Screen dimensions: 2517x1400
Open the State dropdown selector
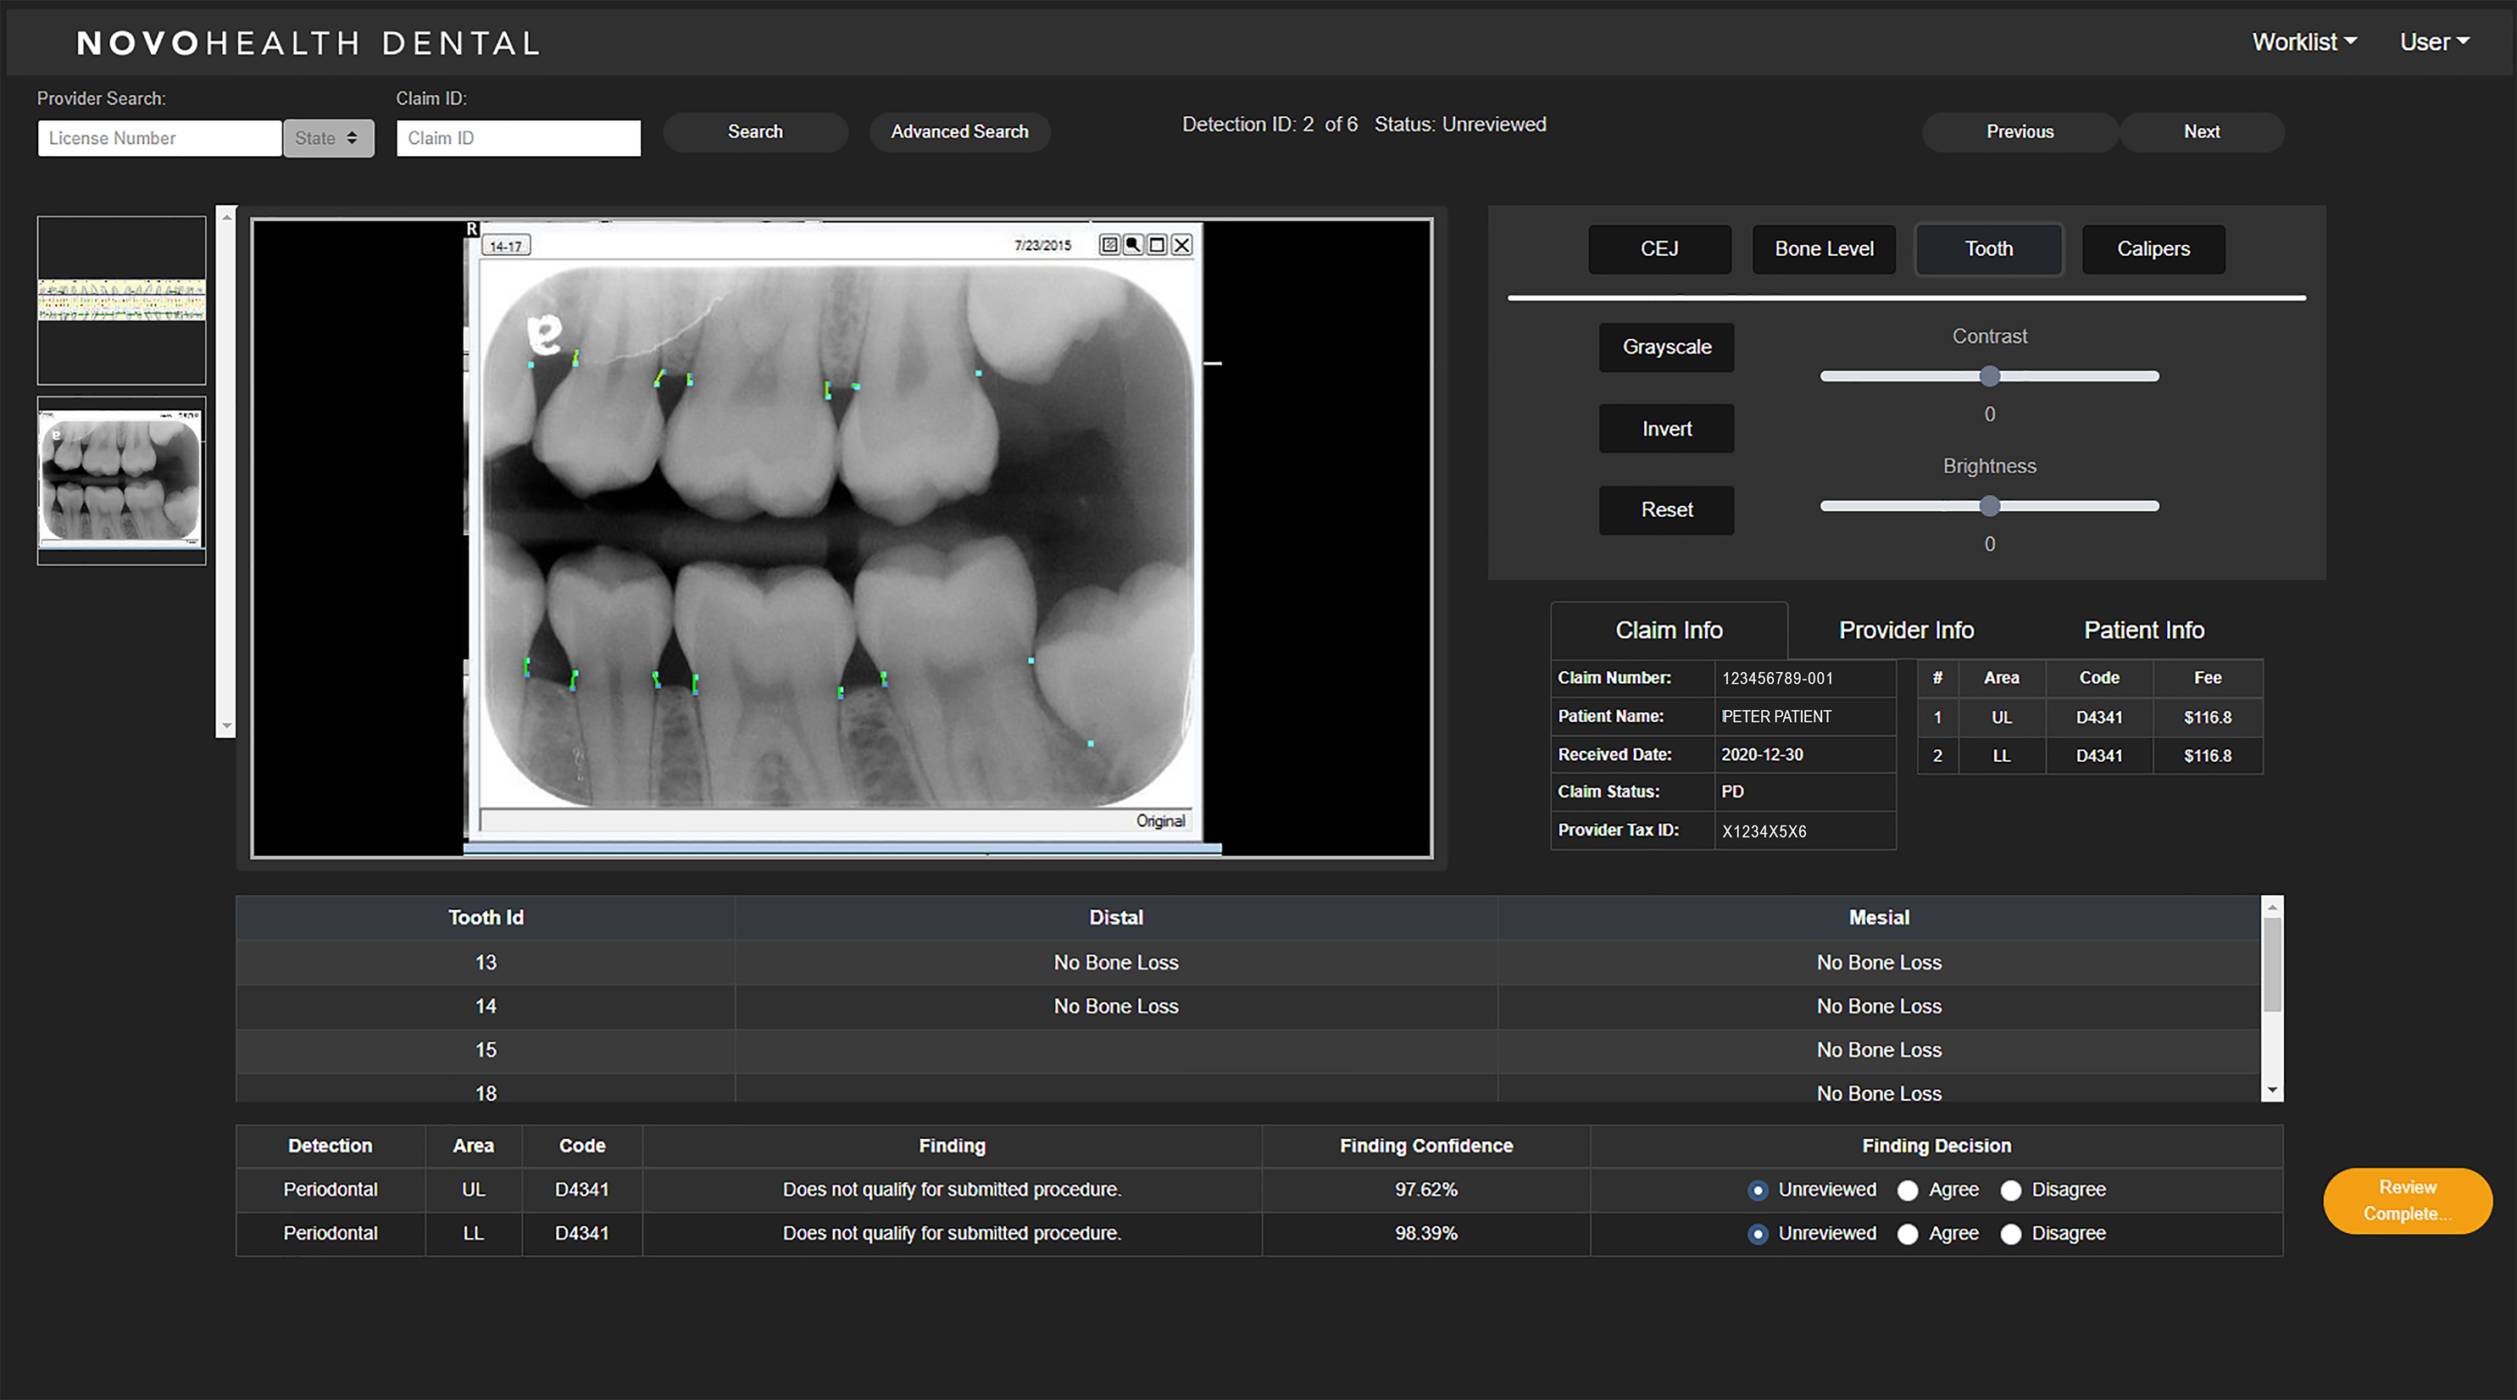click(x=328, y=138)
